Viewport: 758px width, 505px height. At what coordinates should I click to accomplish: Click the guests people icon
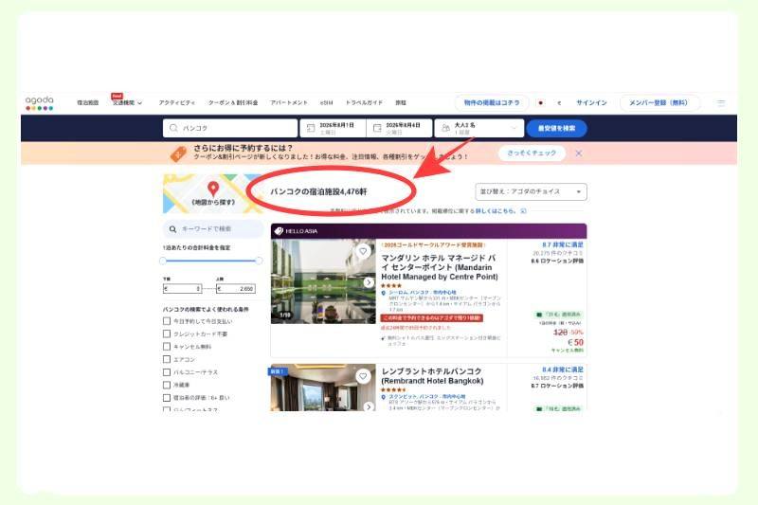click(x=445, y=128)
